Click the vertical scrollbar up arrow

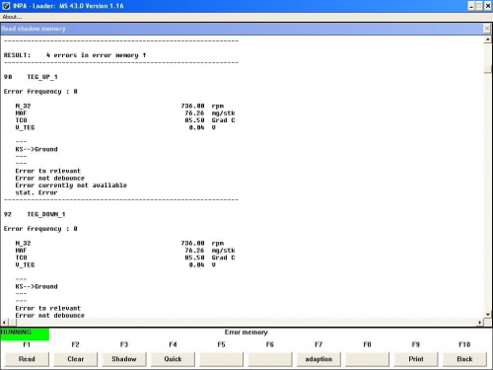tap(488, 39)
